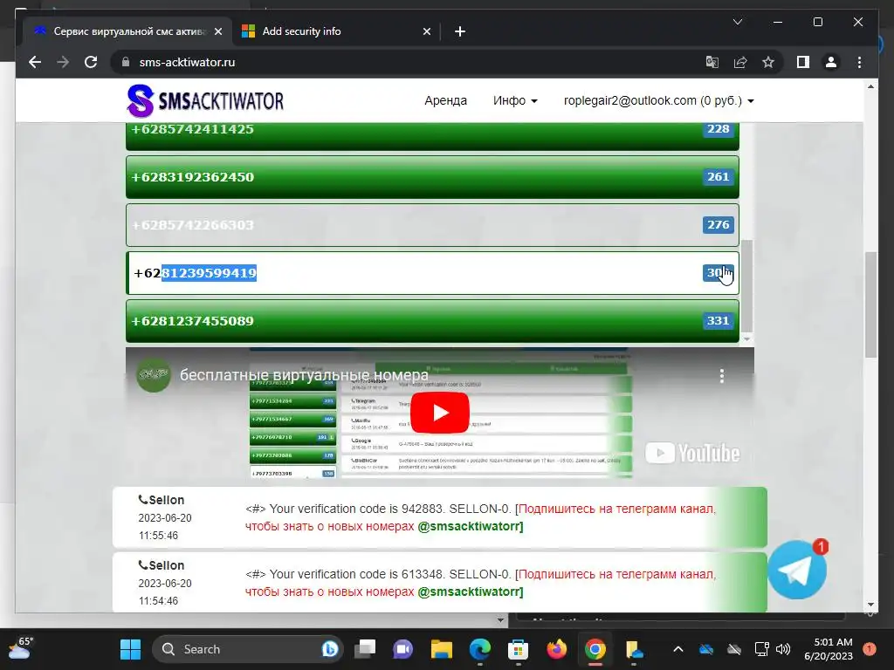Toggle the browser side panel icon

click(x=803, y=62)
